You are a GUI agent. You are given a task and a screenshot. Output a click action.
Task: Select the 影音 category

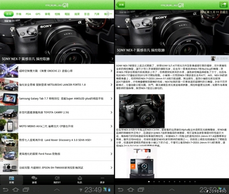87,14
